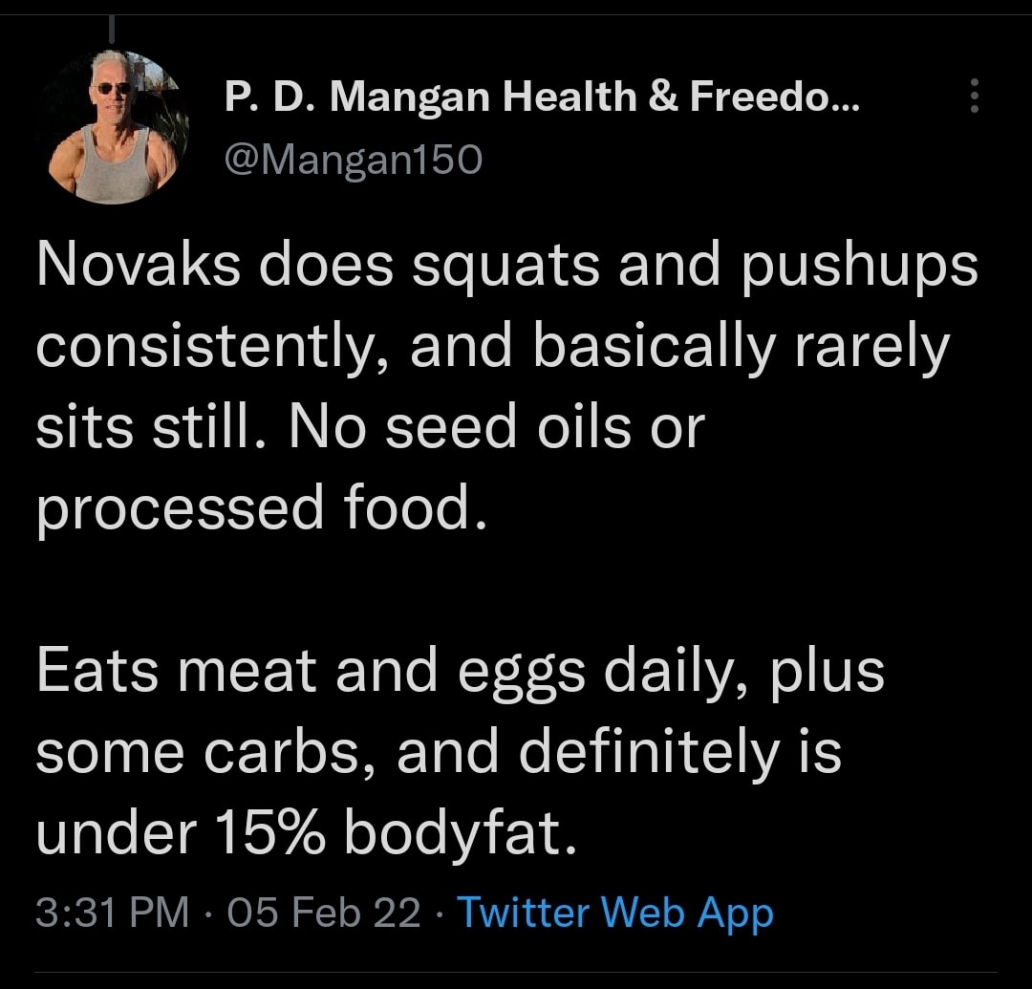Click the thread connector line above the avatar
1032x989 pixels.
pos(112,29)
